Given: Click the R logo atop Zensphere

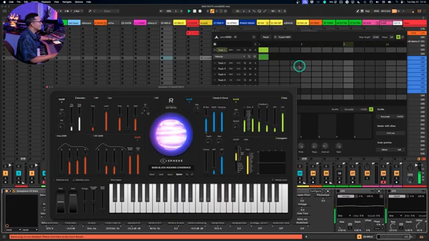Looking at the screenshot, I should pyautogui.click(x=171, y=100).
